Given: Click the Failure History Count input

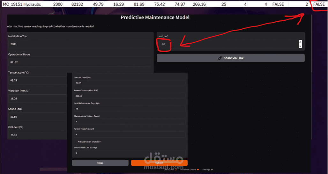Looking at the screenshot, I should (130, 134).
